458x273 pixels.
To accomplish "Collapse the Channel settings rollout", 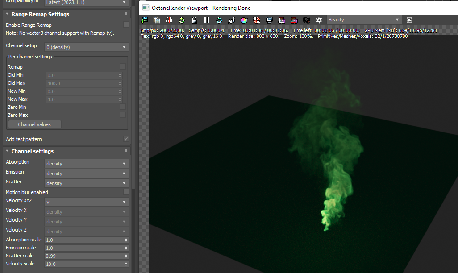I will [x=7, y=151].
